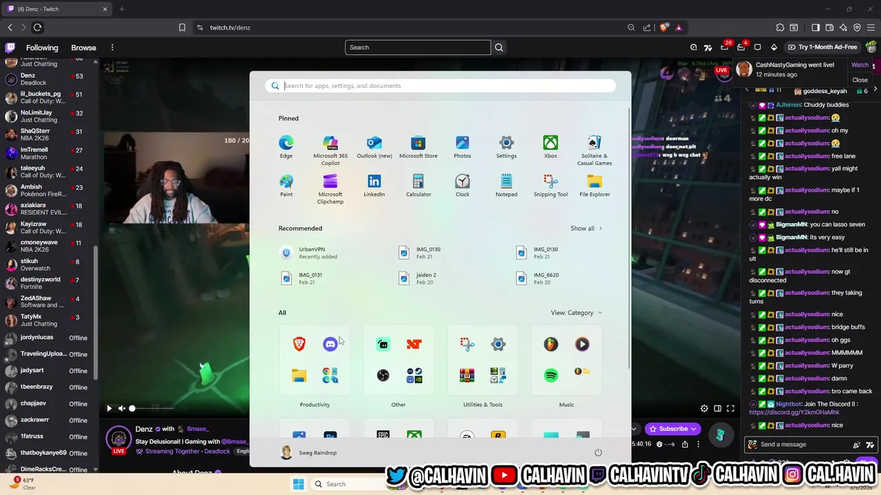Open the Browse tab
Screen dimensions: 881x495
click(83, 47)
